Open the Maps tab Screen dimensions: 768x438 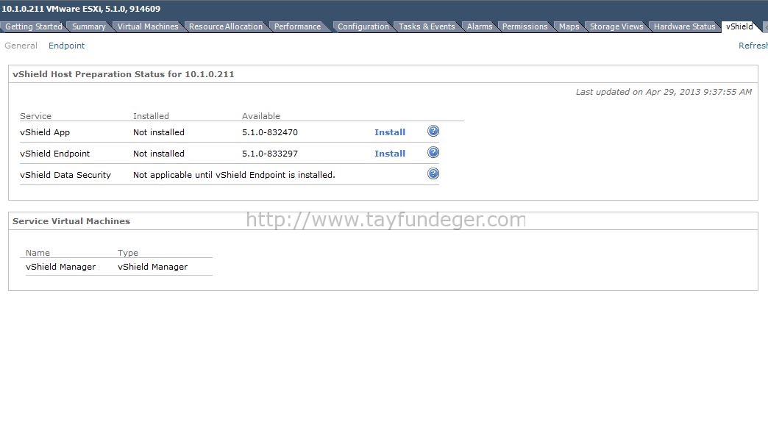coord(569,26)
